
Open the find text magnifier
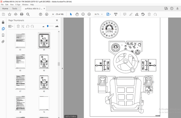28,14
